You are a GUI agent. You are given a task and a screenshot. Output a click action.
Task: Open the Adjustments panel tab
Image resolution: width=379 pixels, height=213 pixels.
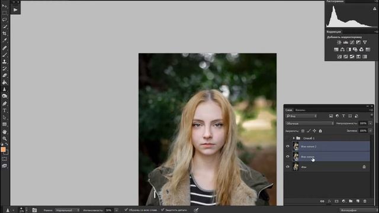point(333,32)
